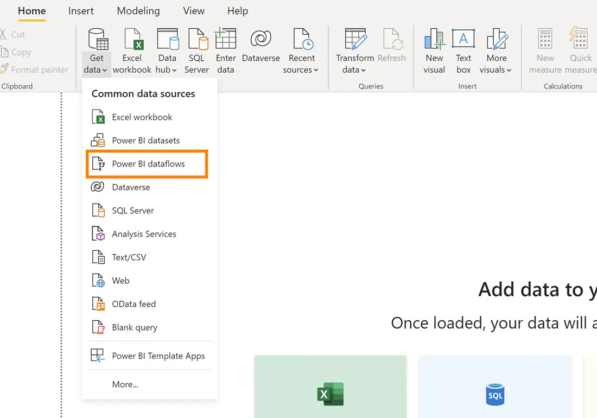This screenshot has width=597, height=418.
Task: Click the Excel import card on canvas
Action: pos(331,387)
